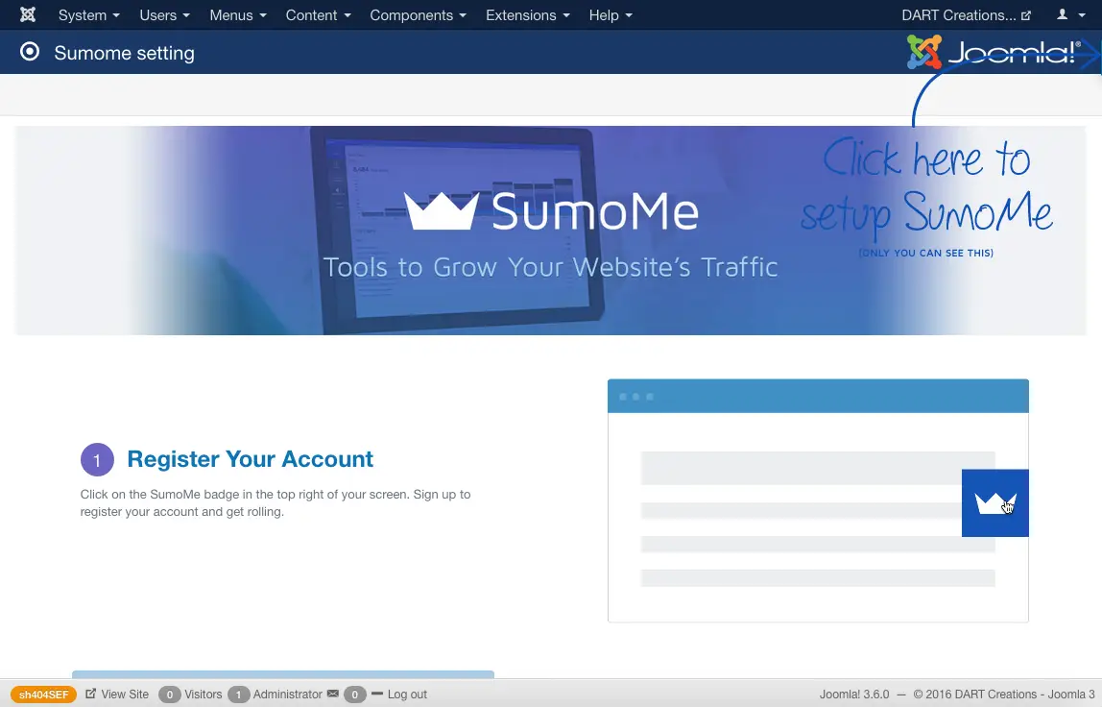Click the messages envelope icon

333,694
